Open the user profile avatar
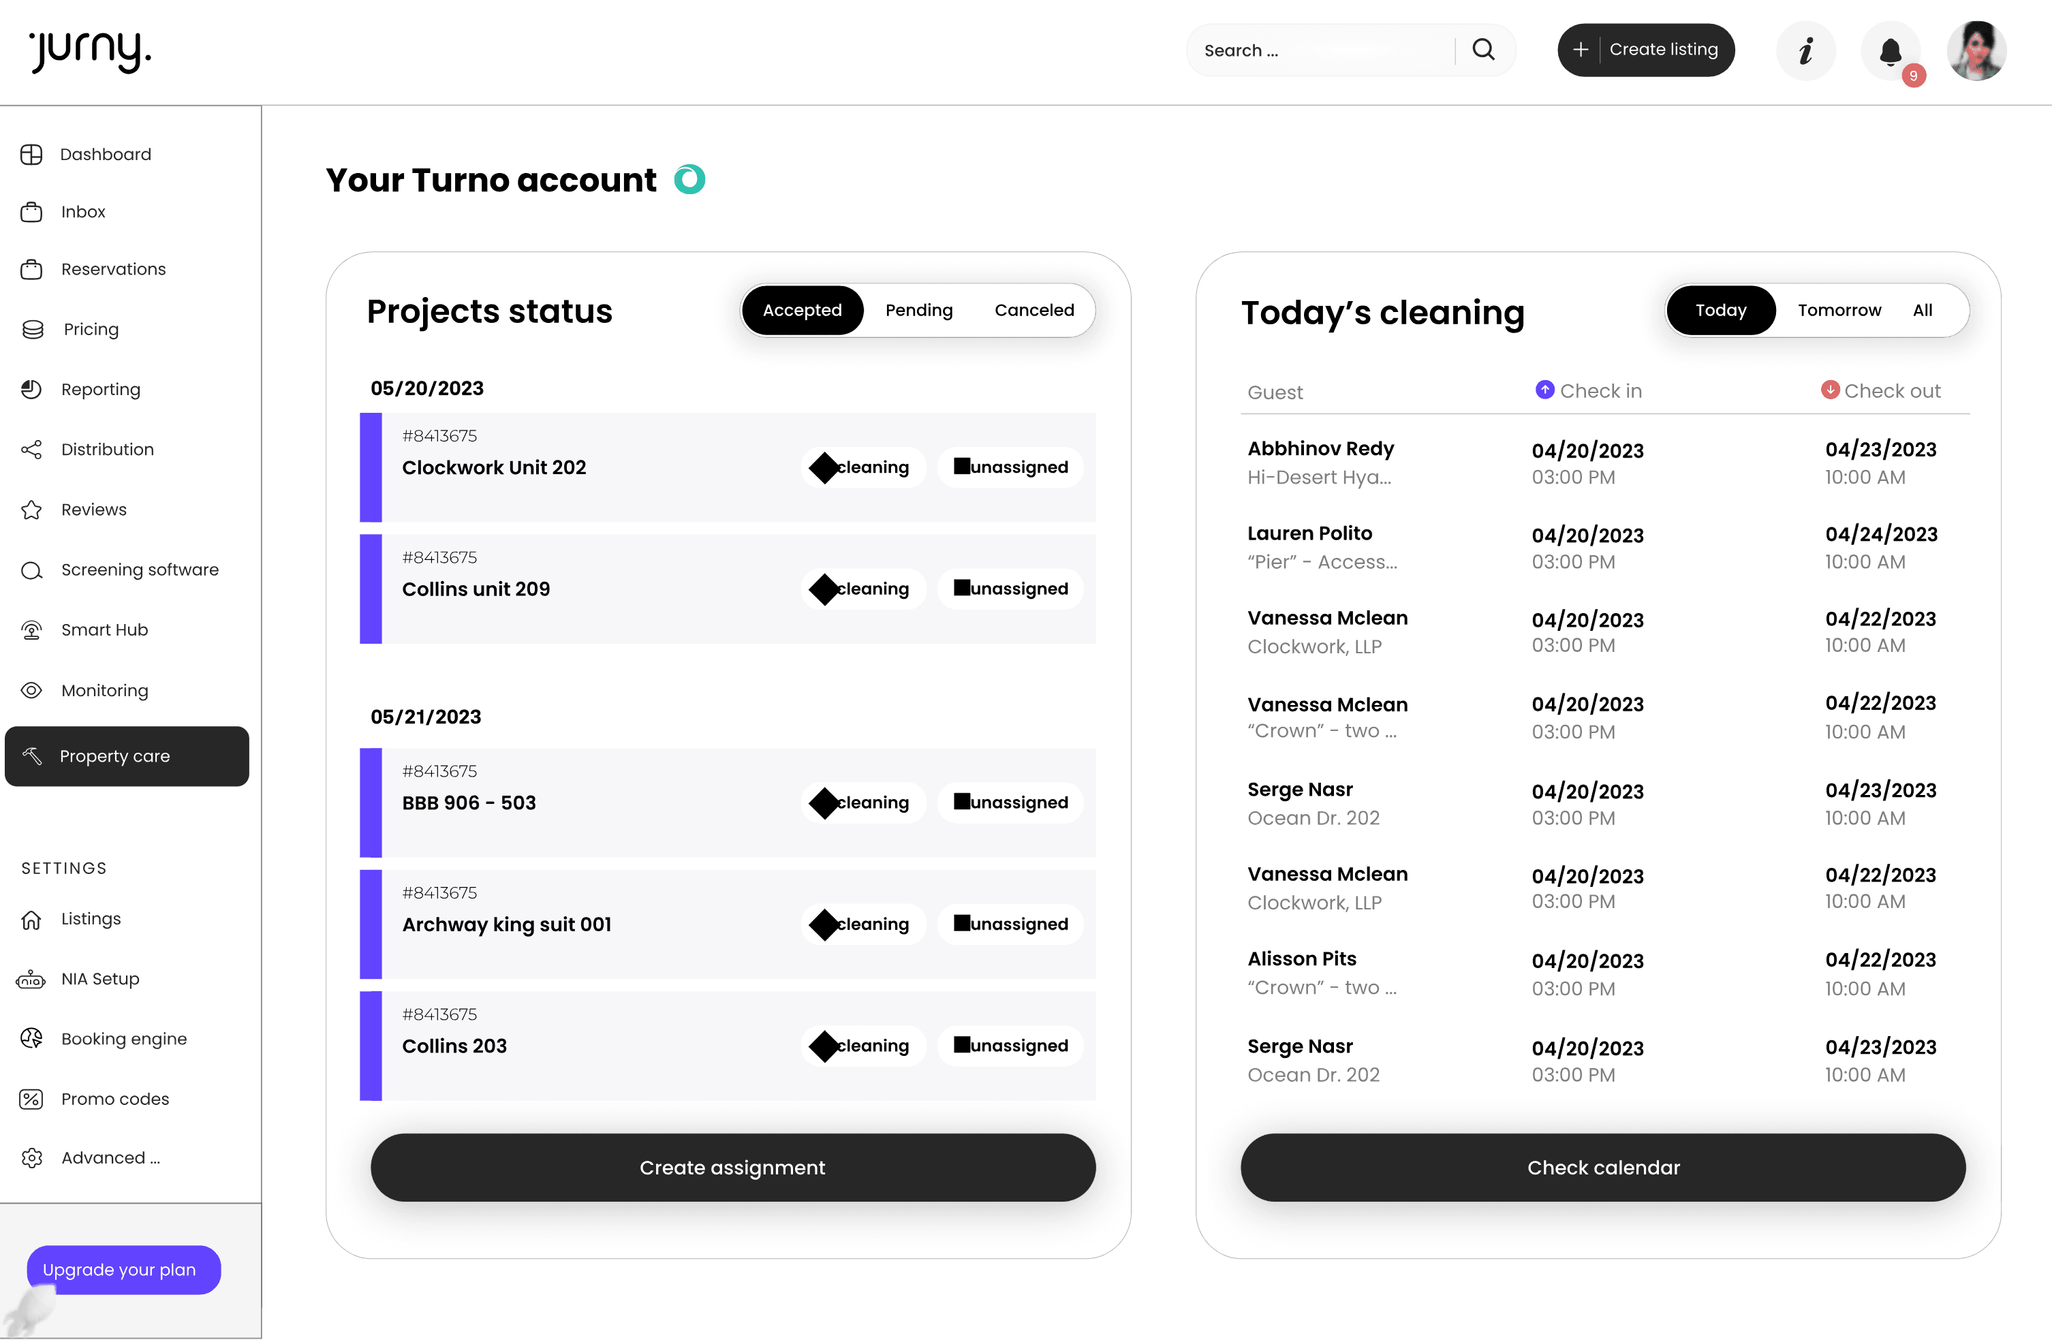This screenshot has width=2052, height=1342. [x=1976, y=51]
